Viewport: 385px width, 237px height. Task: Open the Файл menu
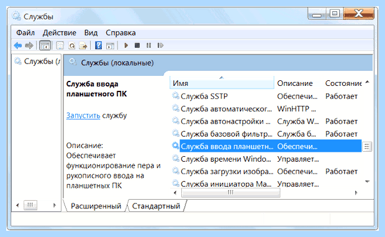tap(25, 33)
